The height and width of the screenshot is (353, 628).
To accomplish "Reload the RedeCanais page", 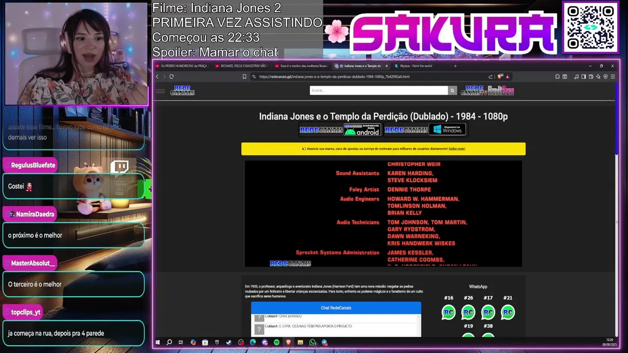I will pos(172,76).
